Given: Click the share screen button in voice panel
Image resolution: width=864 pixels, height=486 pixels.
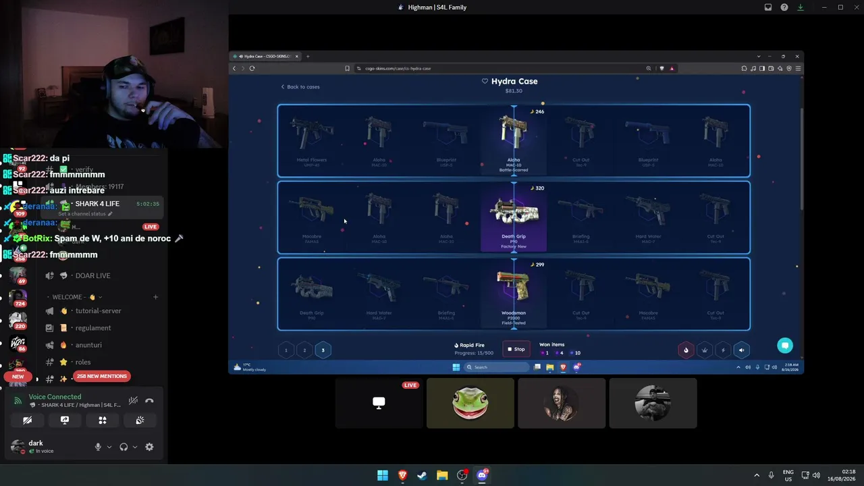Looking at the screenshot, I should [x=65, y=420].
